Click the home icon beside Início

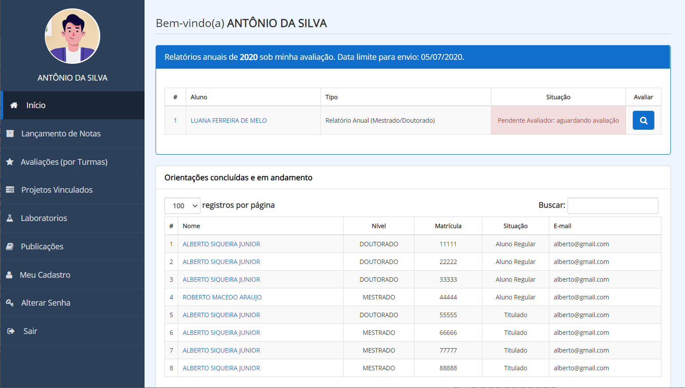coord(14,105)
